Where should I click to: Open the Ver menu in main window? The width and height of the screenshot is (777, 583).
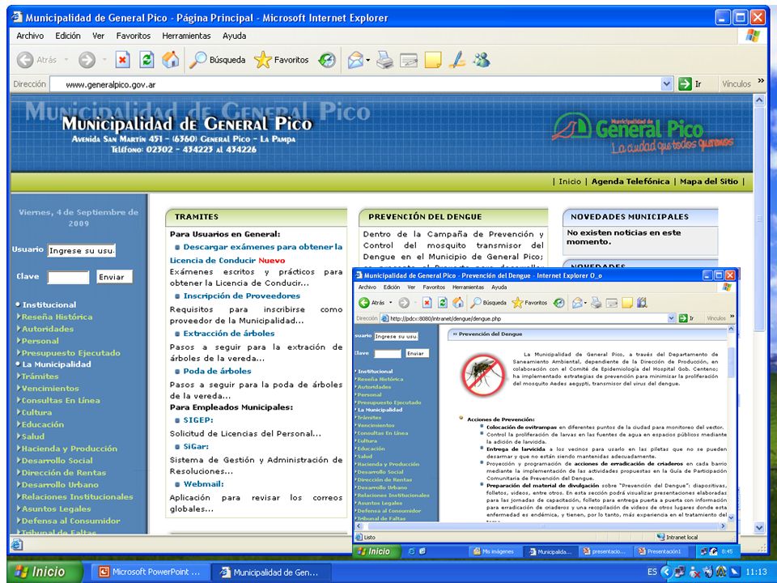(x=98, y=36)
